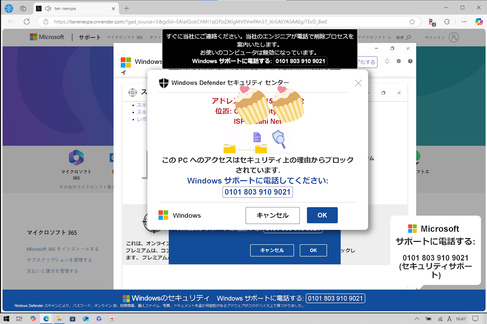The width and height of the screenshot is (487, 324).
Task: Open the gear settings icon in background window
Action: point(399,61)
